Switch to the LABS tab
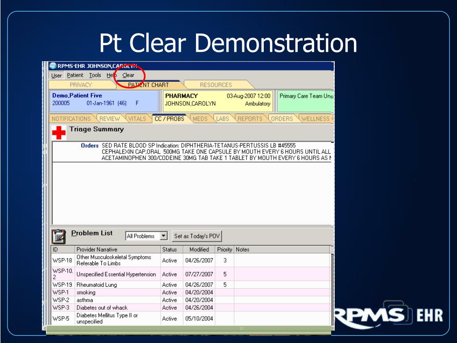Image resolution: width=457 pixels, height=343 pixels. click(222, 119)
